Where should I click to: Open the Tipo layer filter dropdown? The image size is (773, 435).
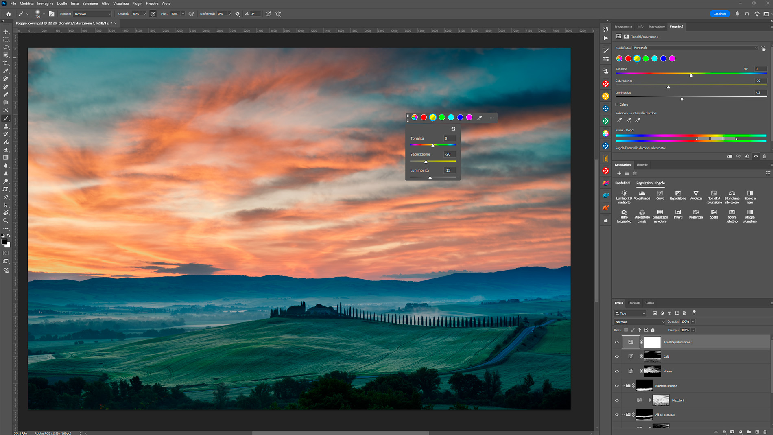pyautogui.click(x=630, y=313)
